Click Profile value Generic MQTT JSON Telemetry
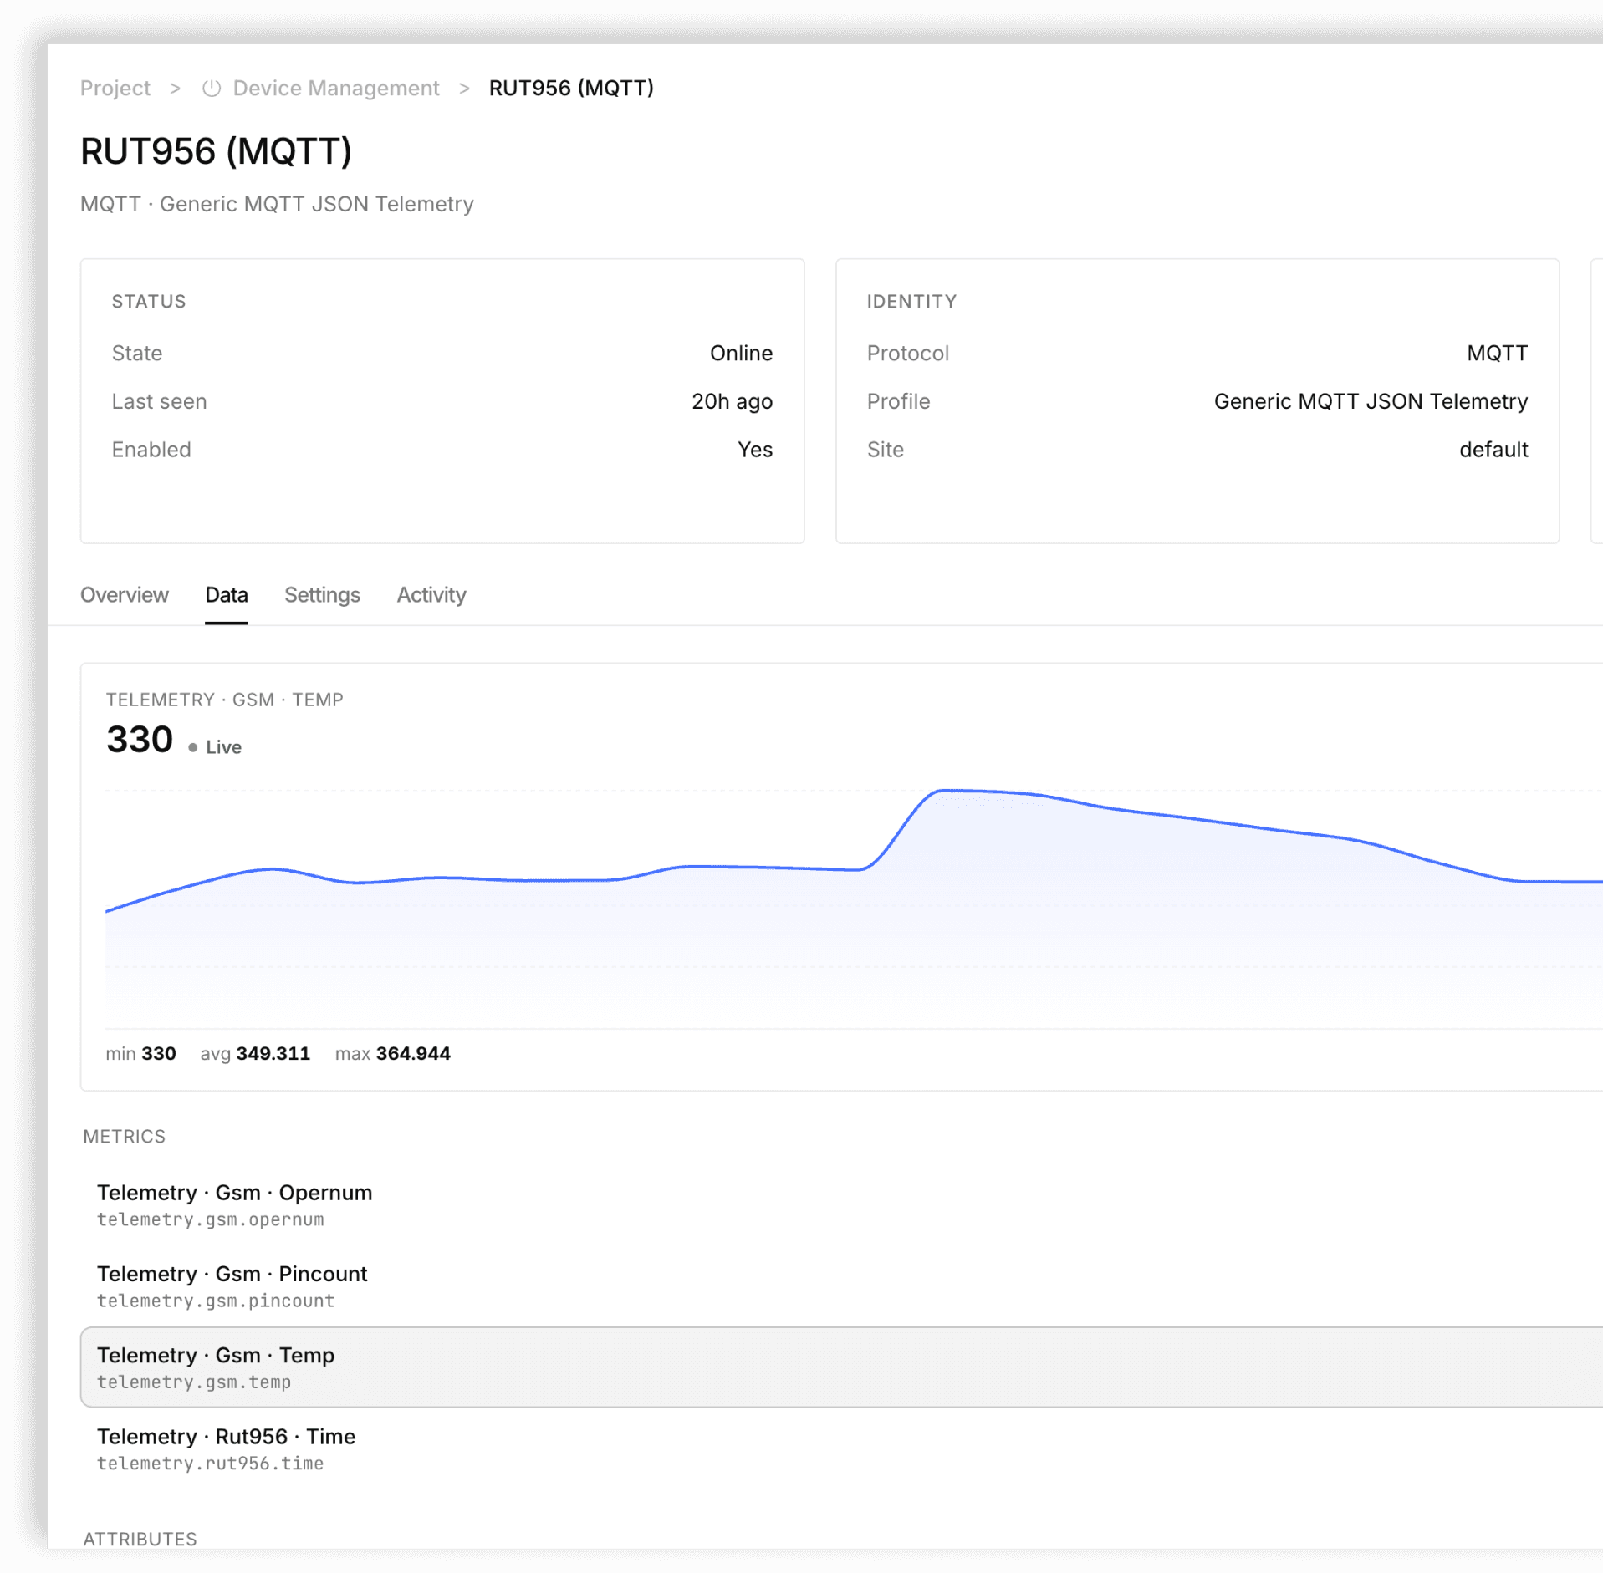This screenshot has width=1603, height=1573. click(1371, 401)
